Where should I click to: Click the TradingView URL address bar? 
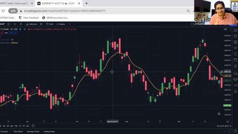(x=65, y=11)
